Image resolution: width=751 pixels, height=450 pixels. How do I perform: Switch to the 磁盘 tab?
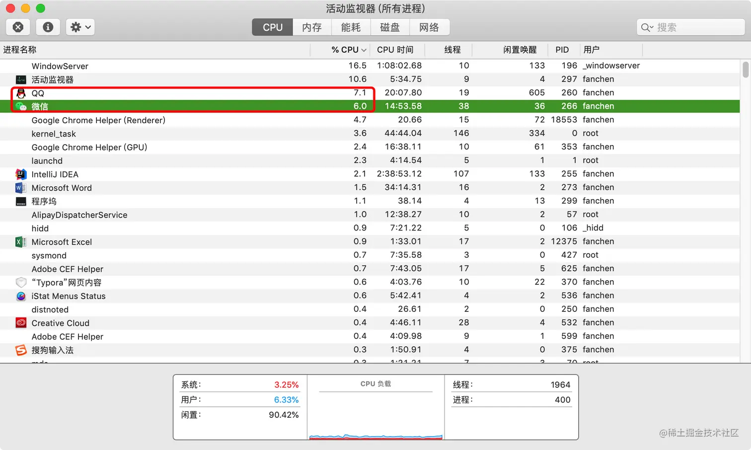(390, 27)
